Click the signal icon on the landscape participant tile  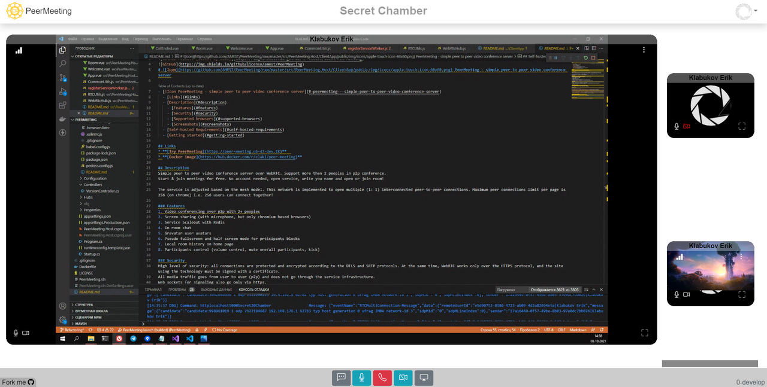[x=680, y=257]
